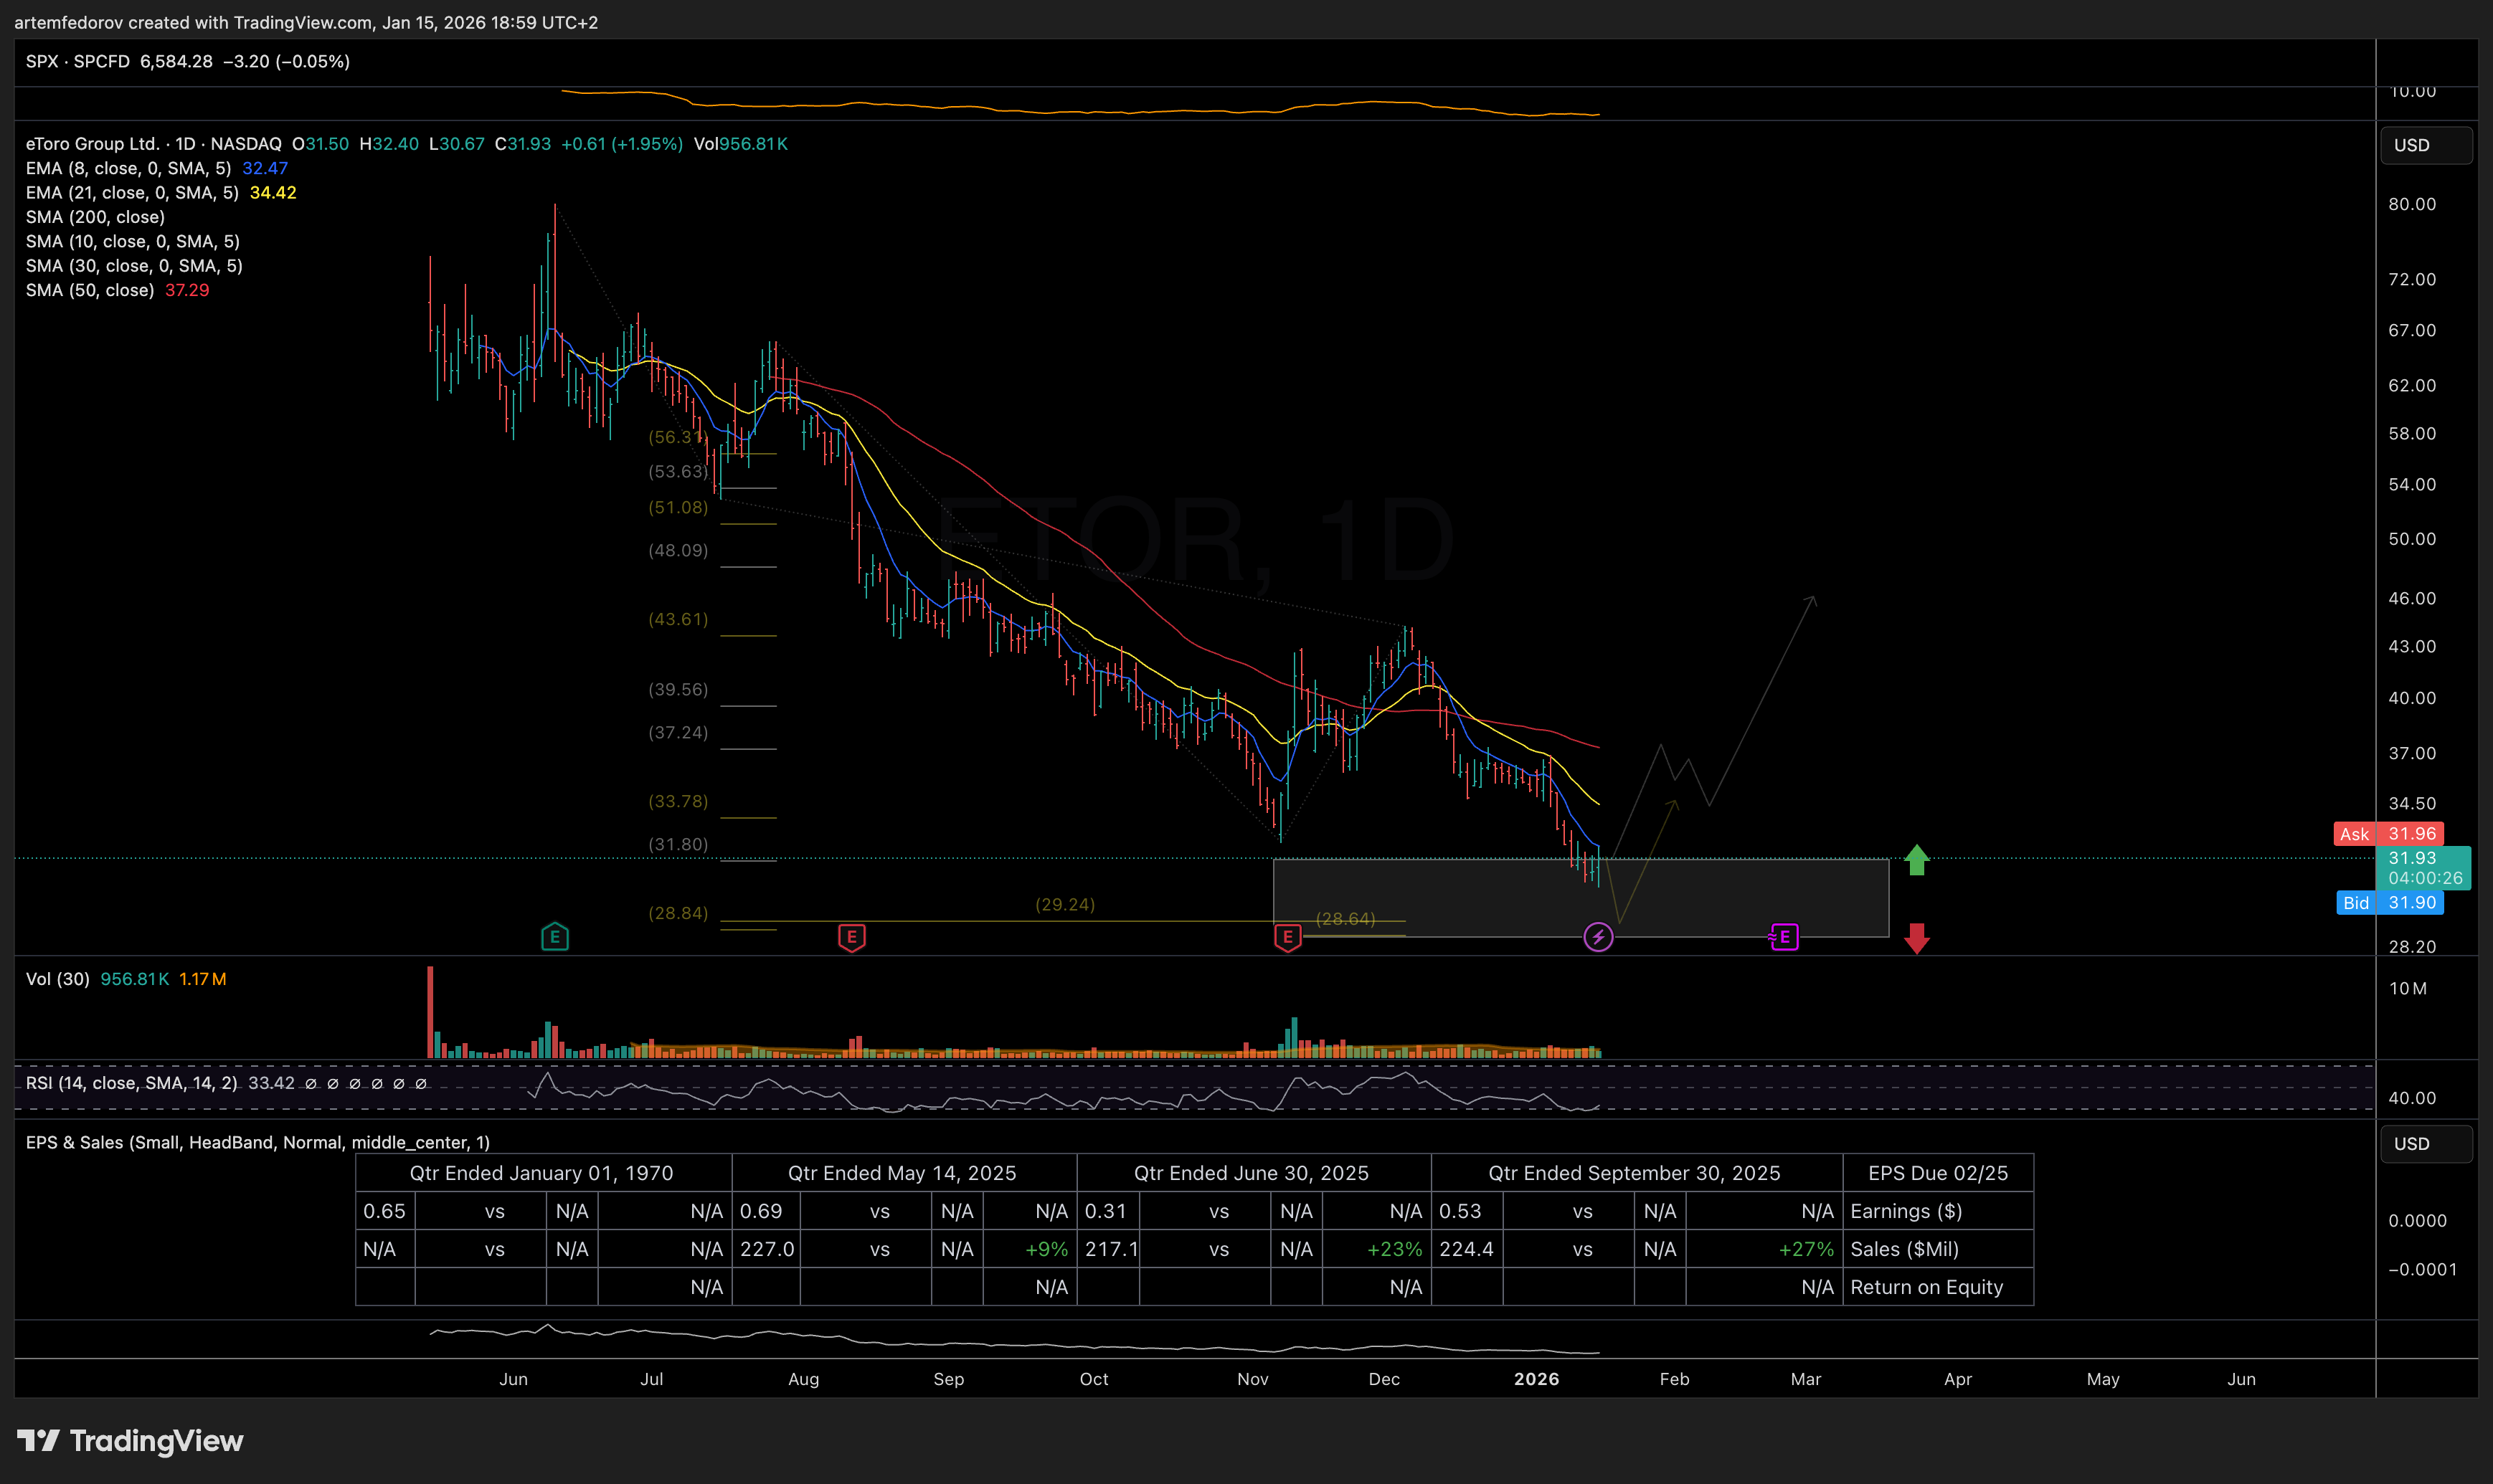The image size is (2493, 1484).
Task: Select the Vol (30) indicator legend
Action: (57, 979)
